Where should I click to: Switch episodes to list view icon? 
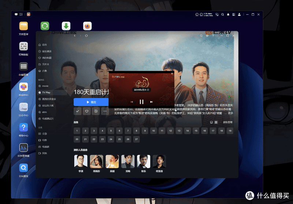[x=211, y=122]
